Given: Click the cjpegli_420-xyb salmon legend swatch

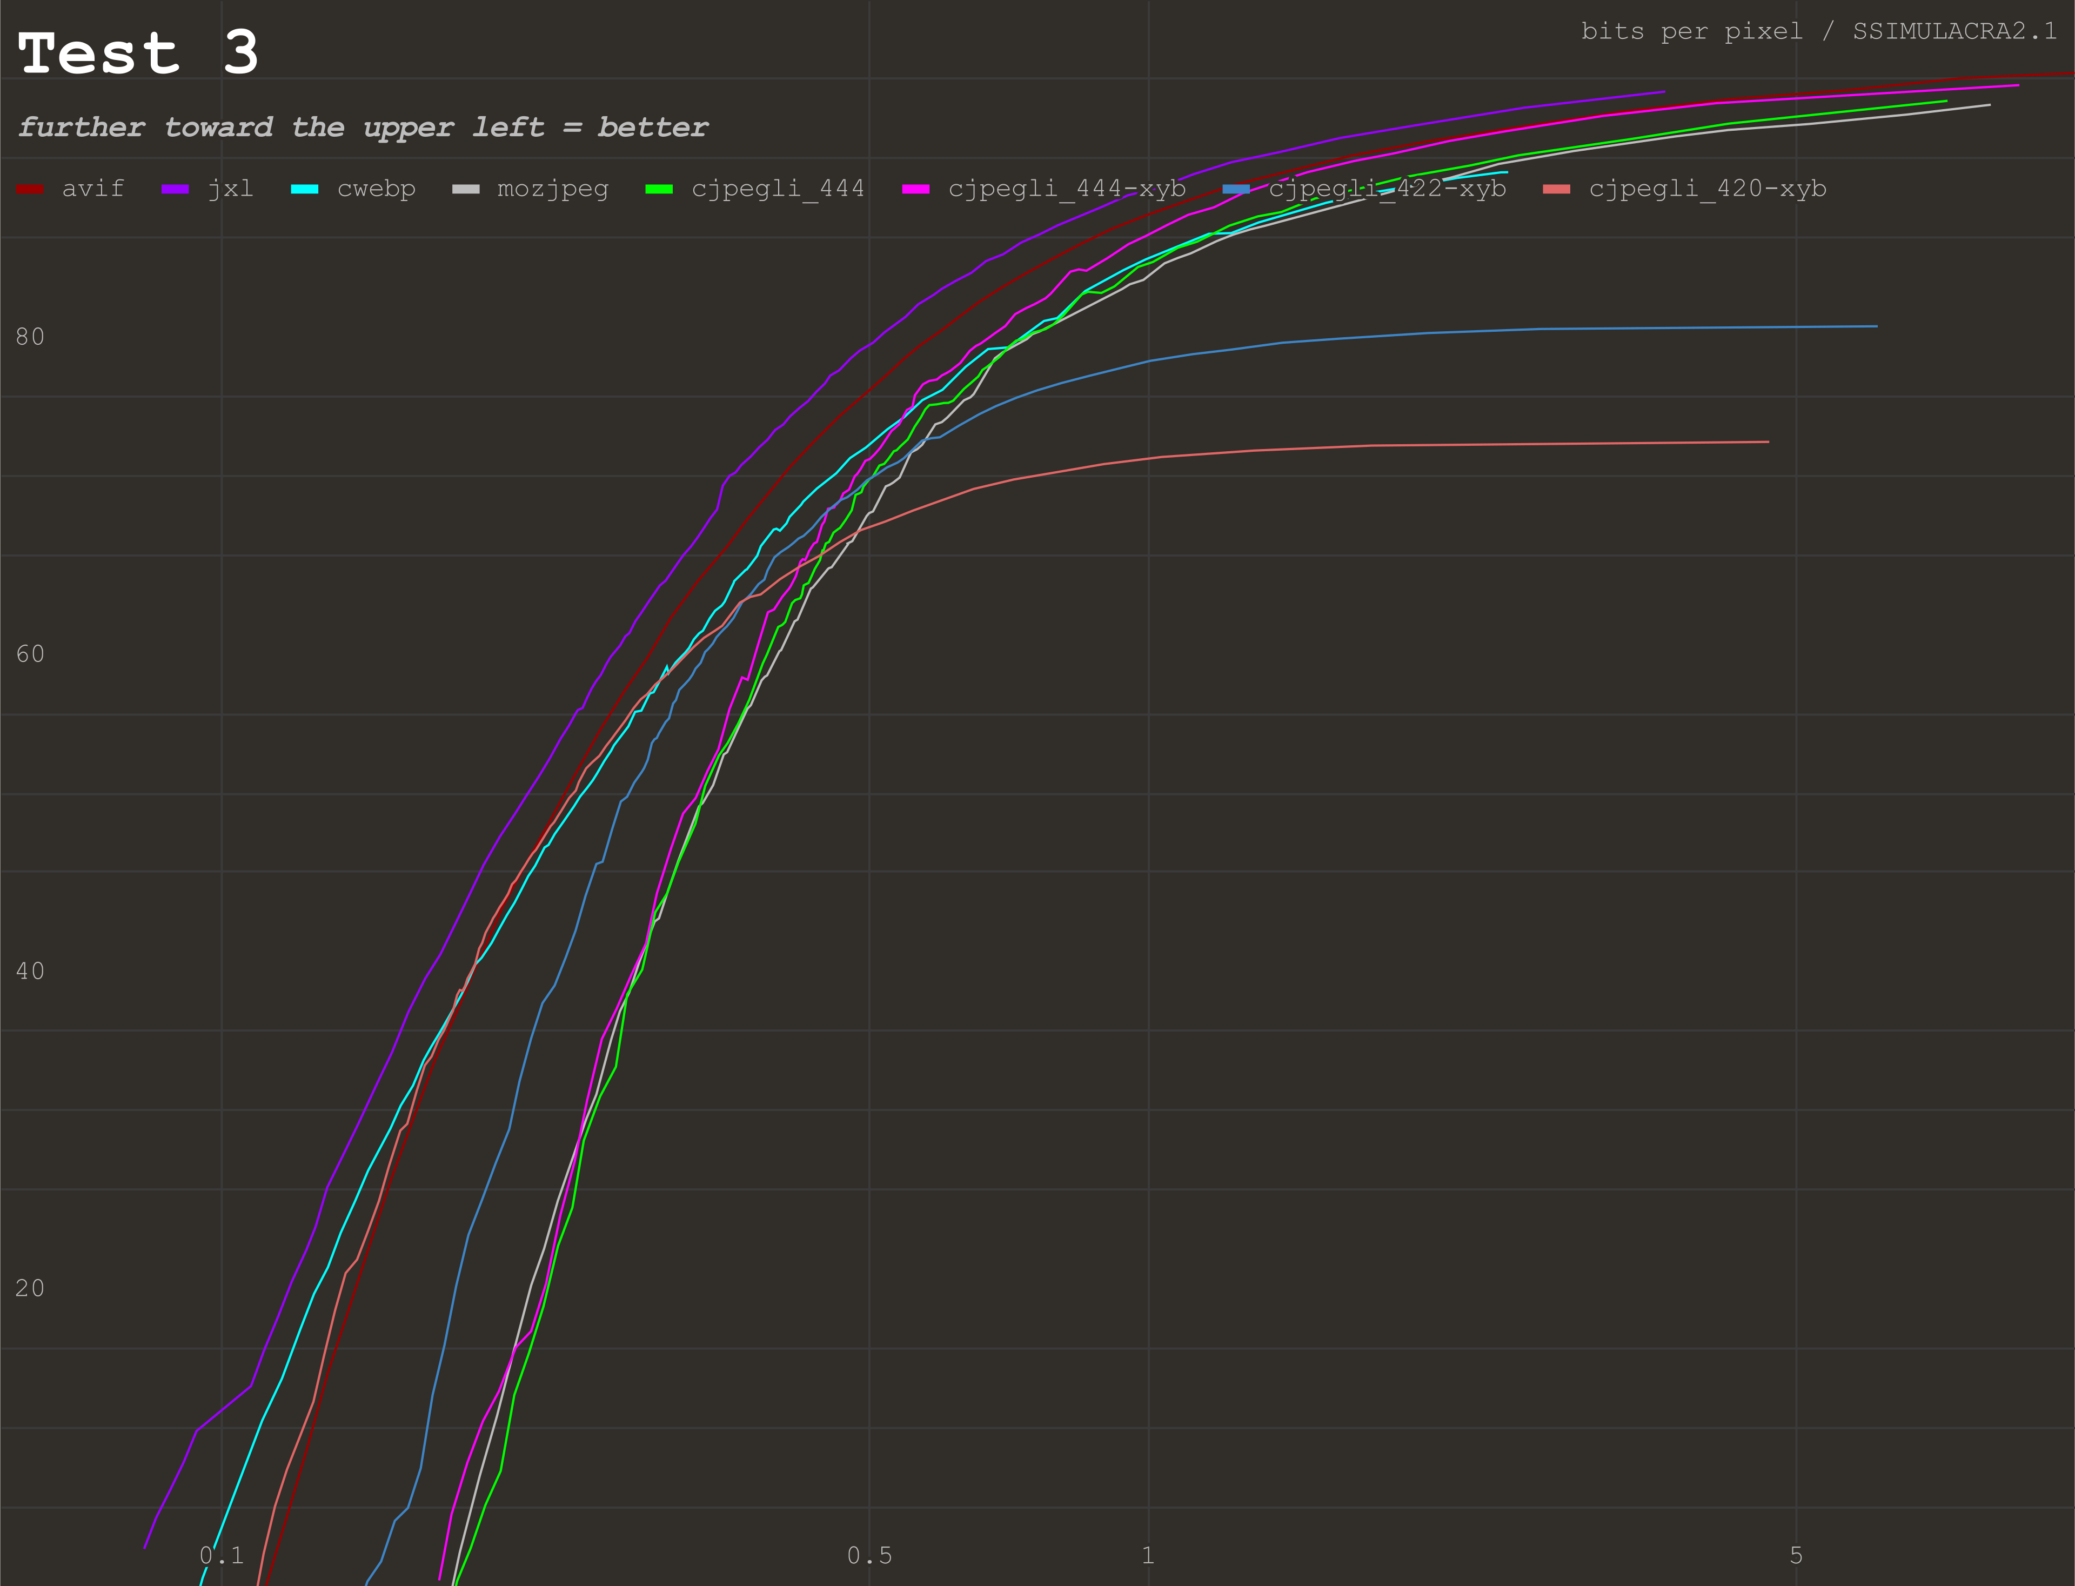Looking at the screenshot, I should coord(1556,190).
